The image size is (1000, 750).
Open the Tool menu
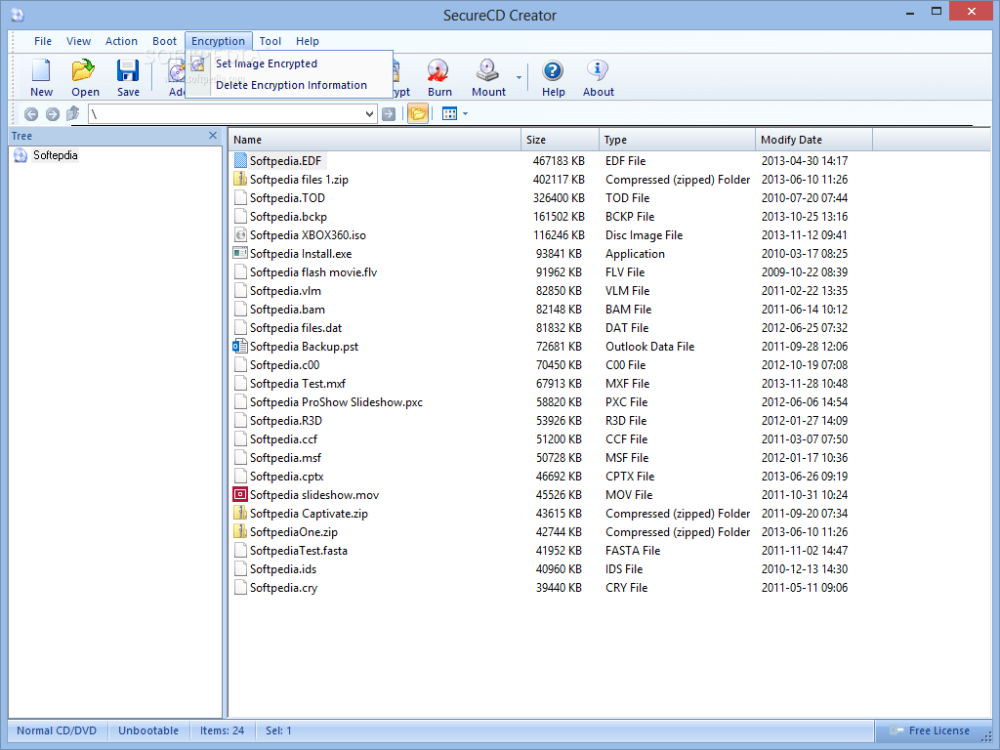click(271, 41)
